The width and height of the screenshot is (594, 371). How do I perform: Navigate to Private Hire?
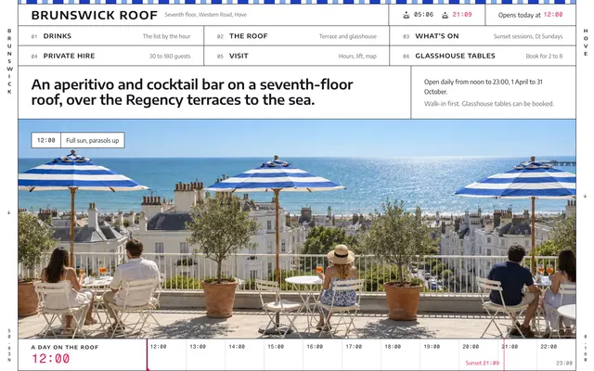coord(110,56)
